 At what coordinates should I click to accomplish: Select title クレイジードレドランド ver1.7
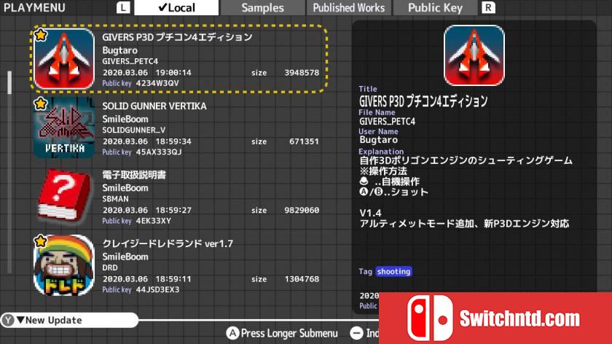[x=168, y=243]
